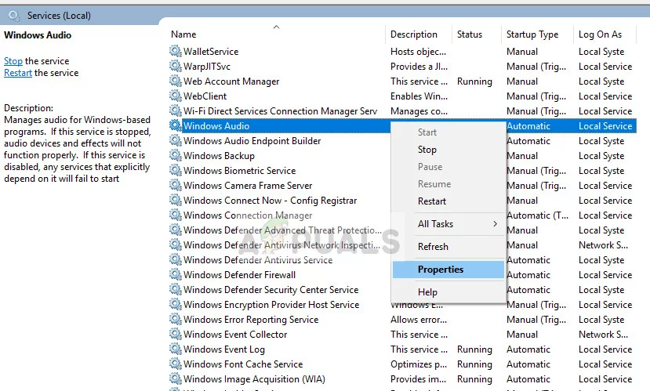Click Windows Encryption Provider Host Service icon
This screenshot has width=650, height=391.
pyautogui.click(x=176, y=305)
